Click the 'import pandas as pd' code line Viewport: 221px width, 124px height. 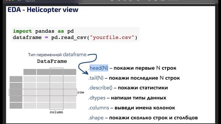tap(43, 31)
